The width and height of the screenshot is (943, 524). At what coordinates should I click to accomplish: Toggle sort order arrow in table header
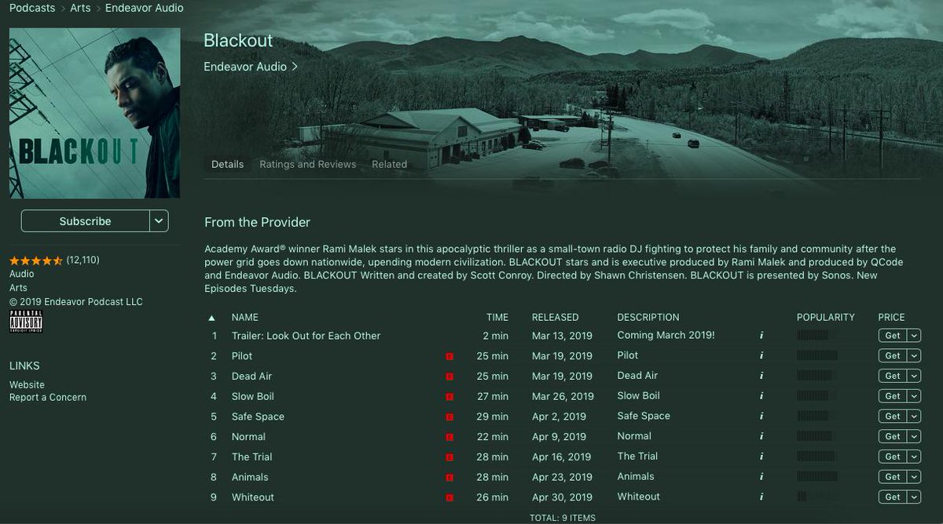pos(211,318)
